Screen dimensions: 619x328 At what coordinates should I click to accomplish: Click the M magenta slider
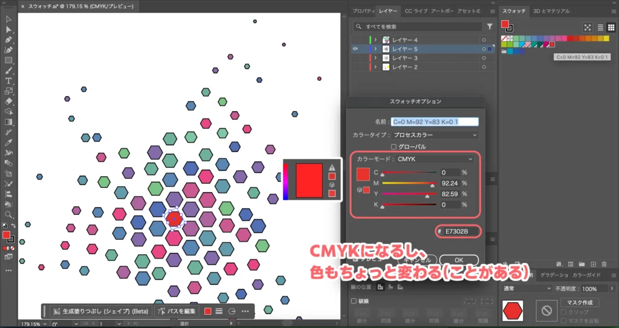409,183
